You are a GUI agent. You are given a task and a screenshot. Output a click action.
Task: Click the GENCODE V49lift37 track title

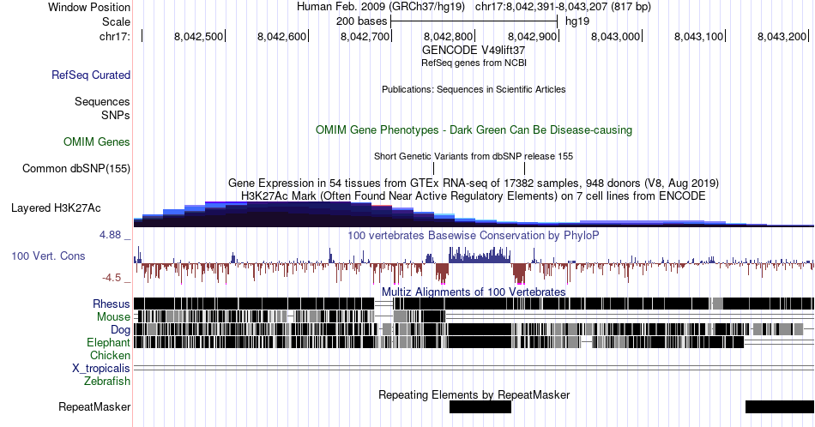click(x=474, y=51)
